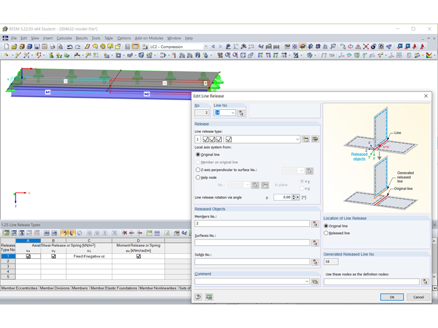This screenshot has height=328, width=438.
Task: Click the Members No. input field
Action: [252, 224]
